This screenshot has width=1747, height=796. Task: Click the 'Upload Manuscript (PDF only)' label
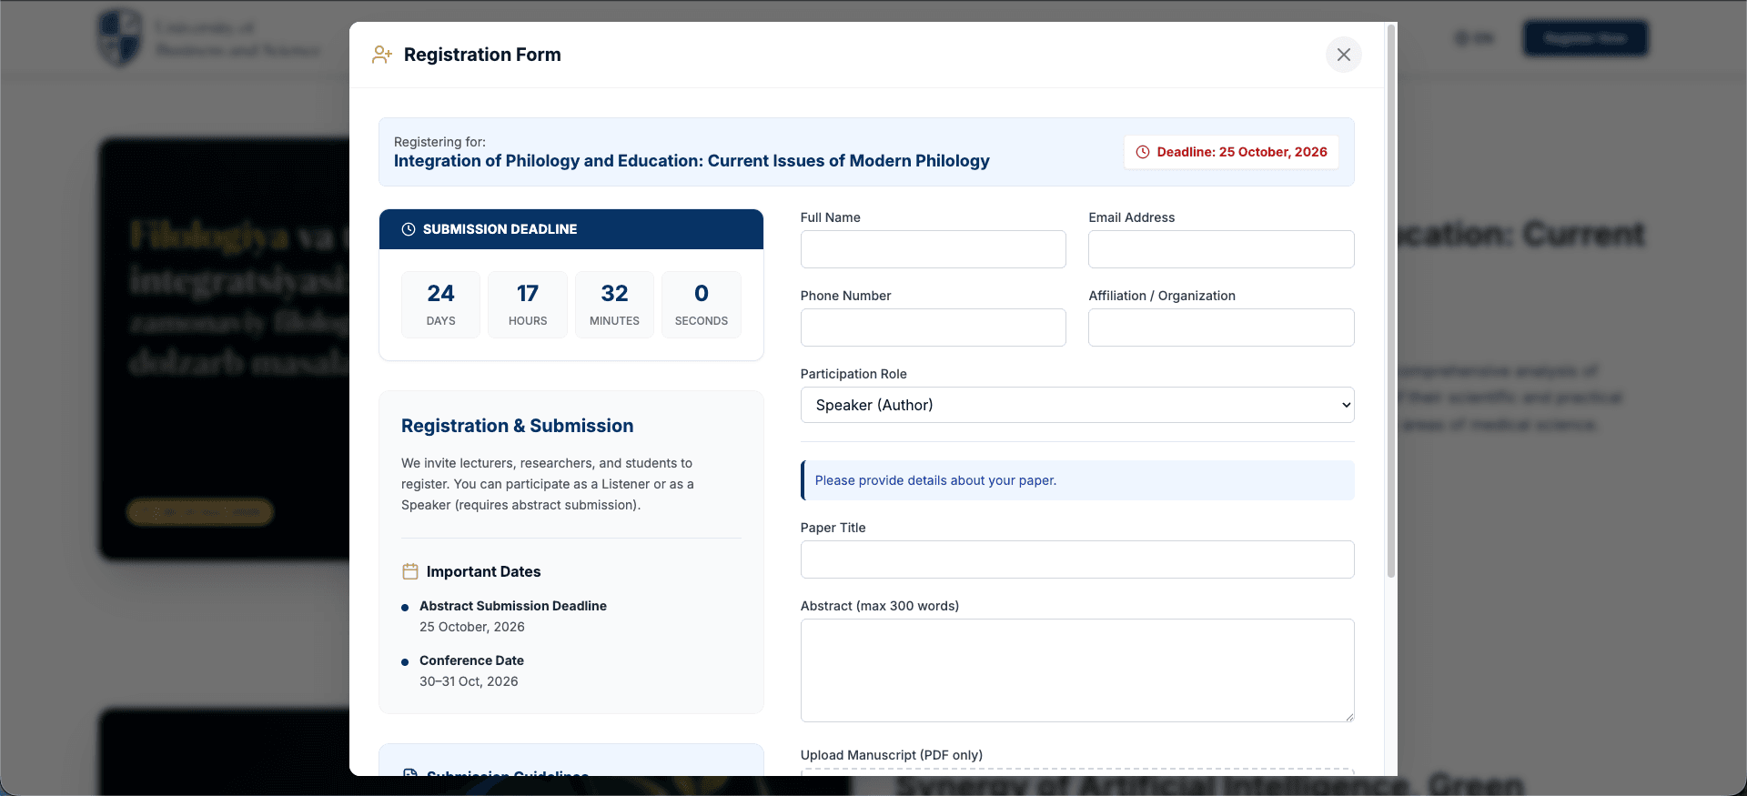tap(892, 755)
